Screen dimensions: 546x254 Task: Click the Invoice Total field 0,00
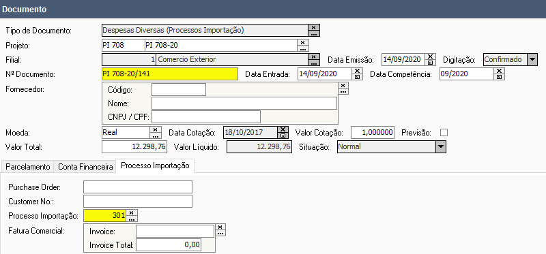point(169,245)
